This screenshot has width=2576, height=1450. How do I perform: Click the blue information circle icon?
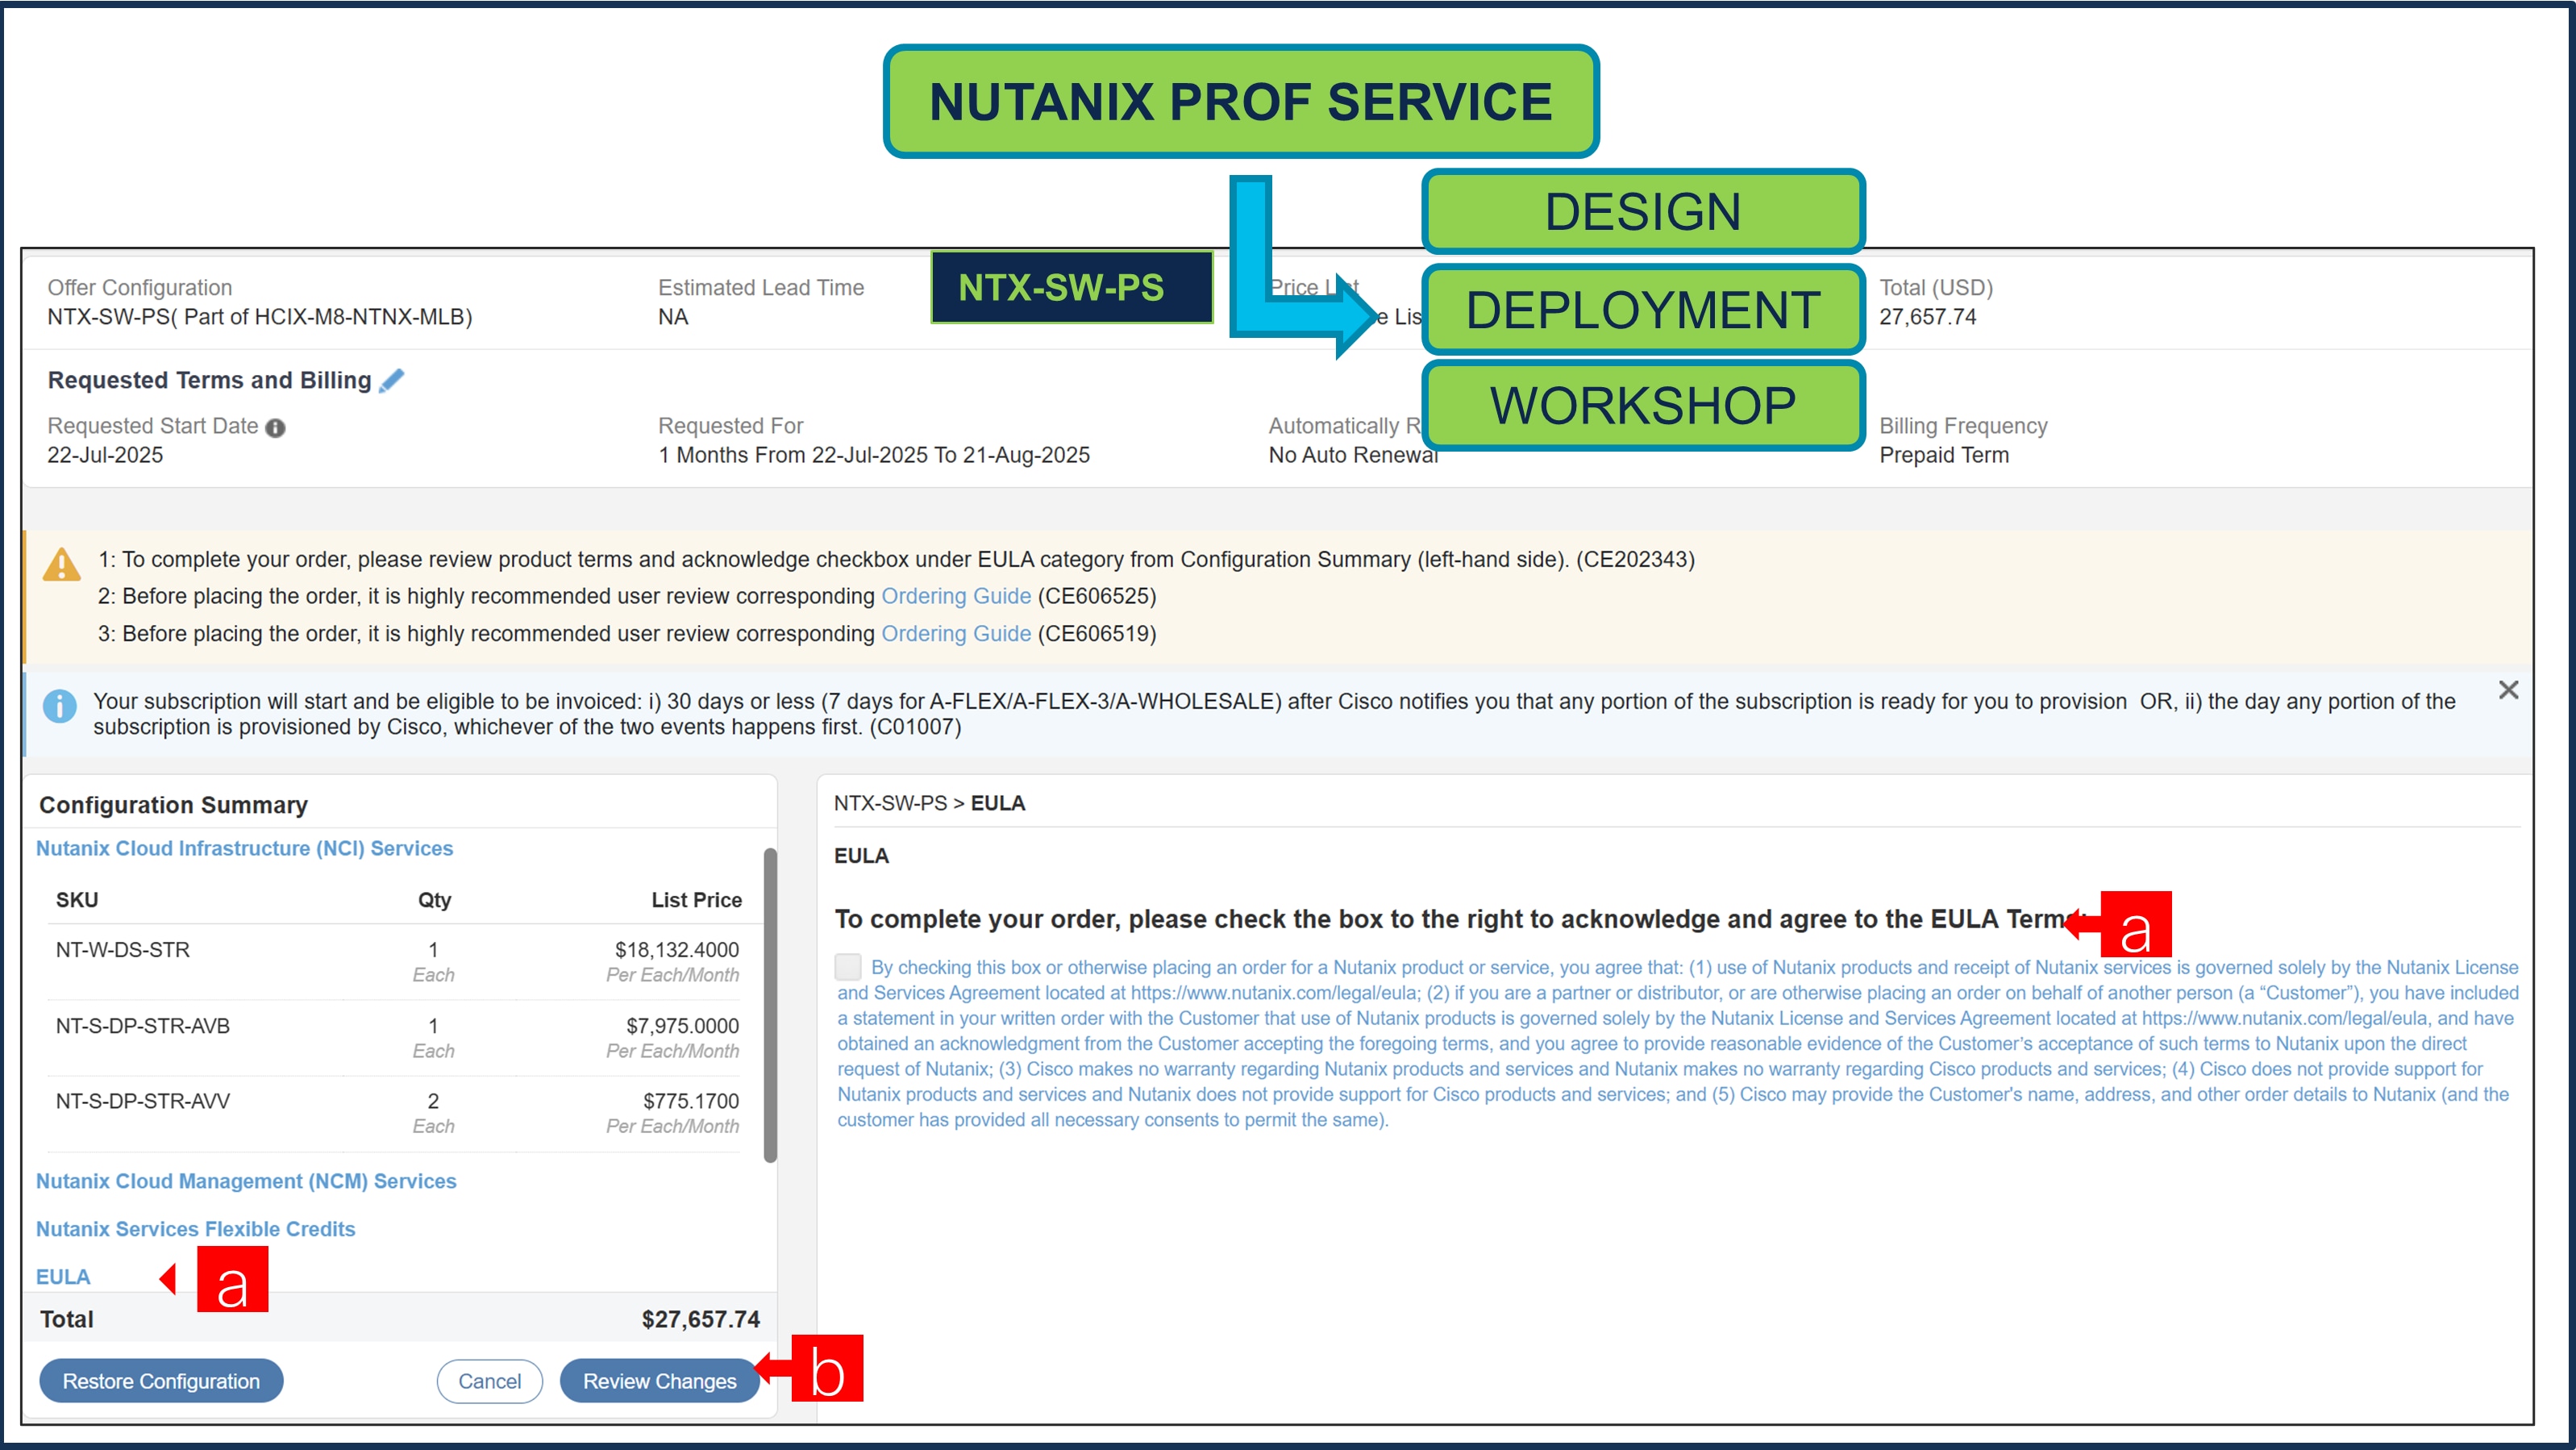point(60,706)
